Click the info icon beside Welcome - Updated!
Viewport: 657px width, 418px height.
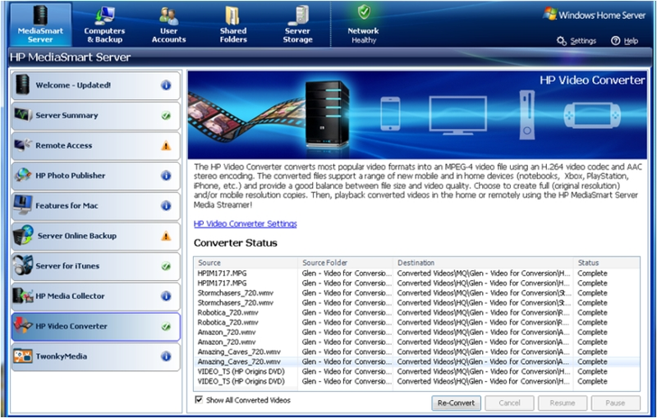point(166,85)
